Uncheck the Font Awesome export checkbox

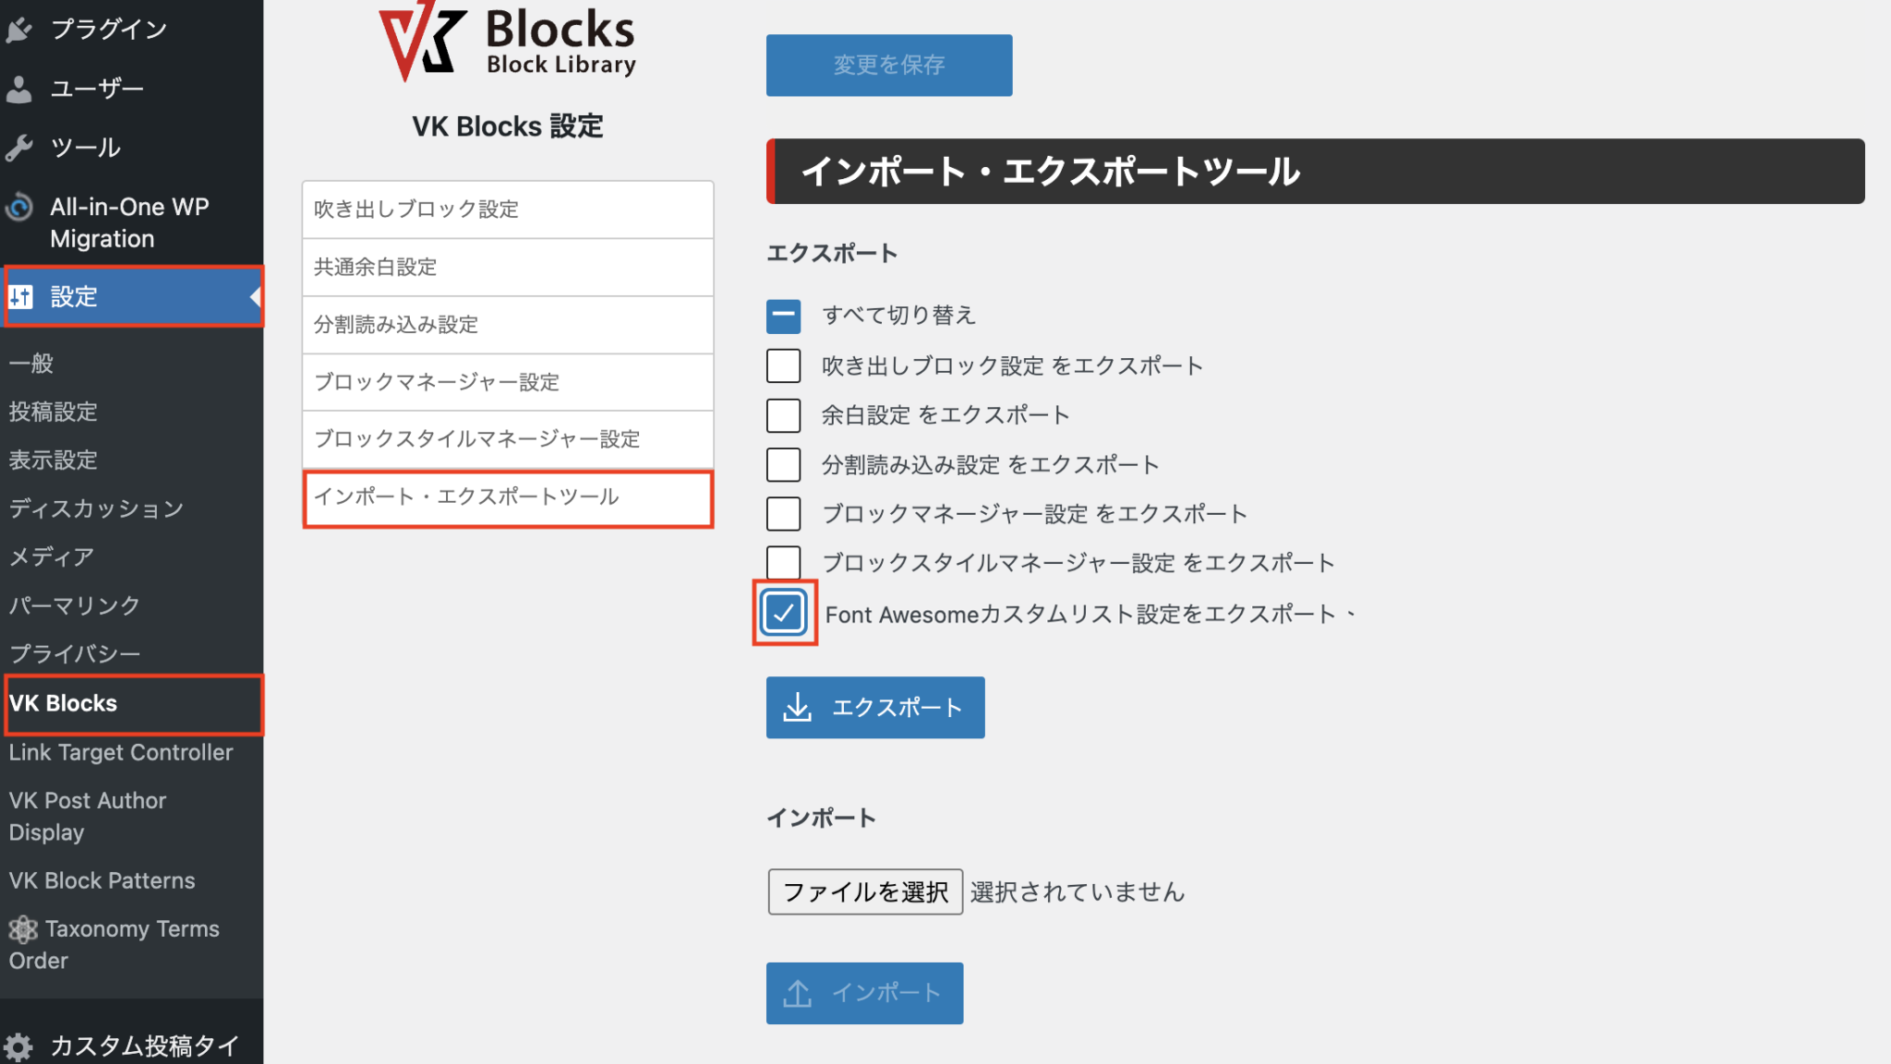(x=783, y=612)
